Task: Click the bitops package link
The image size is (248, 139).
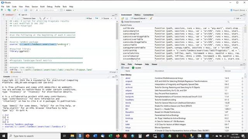Action: 128,128
